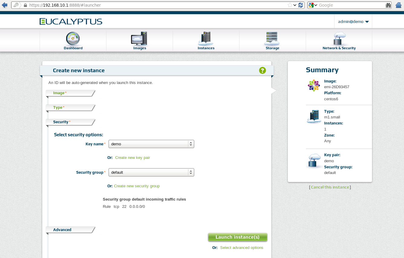Click the incoming traffic rules heading
404x258 pixels.
coord(144,199)
